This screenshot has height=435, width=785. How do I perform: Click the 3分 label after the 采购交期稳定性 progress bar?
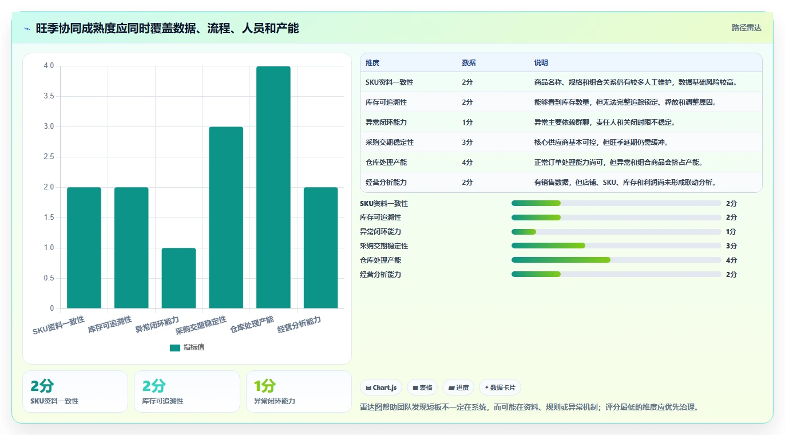731,246
